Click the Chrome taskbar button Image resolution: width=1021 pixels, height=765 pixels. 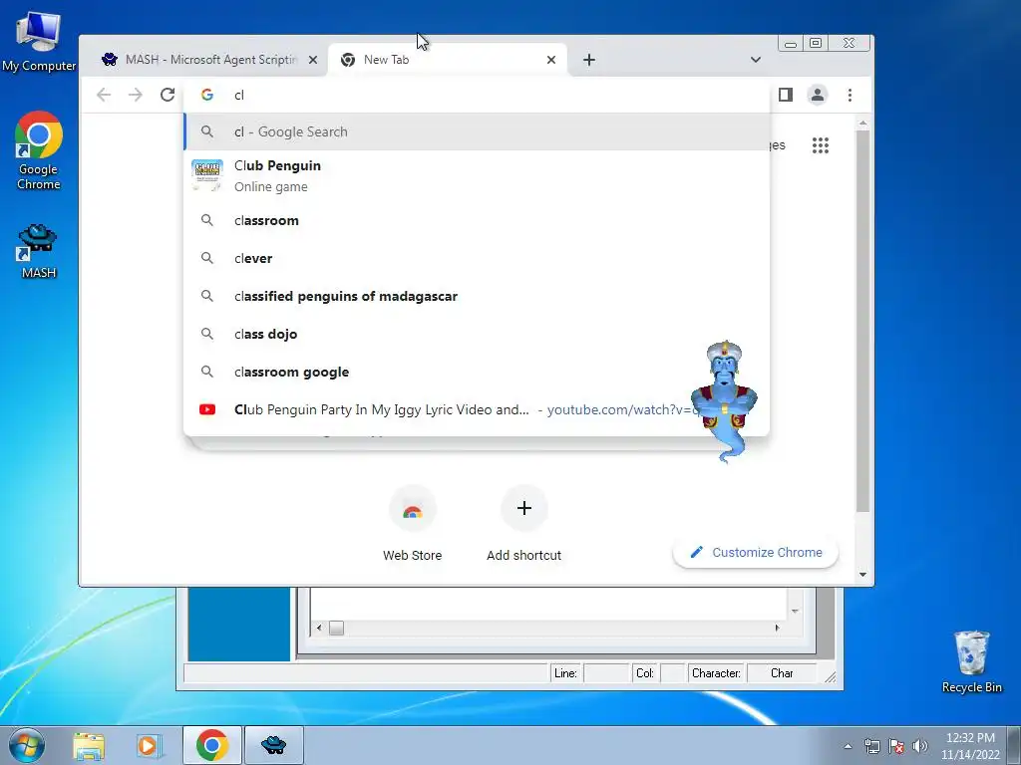(x=212, y=745)
